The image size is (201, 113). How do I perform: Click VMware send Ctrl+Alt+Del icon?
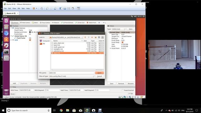tap(41, 8)
